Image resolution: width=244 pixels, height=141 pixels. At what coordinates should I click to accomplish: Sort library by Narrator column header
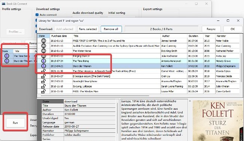coord(227,36)
